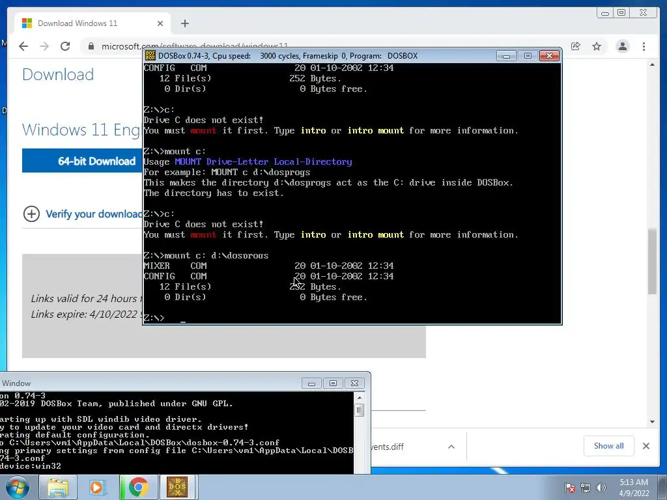This screenshot has width=667, height=500.
Task: Minimize the DOSBox status window
Action: click(311, 383)
